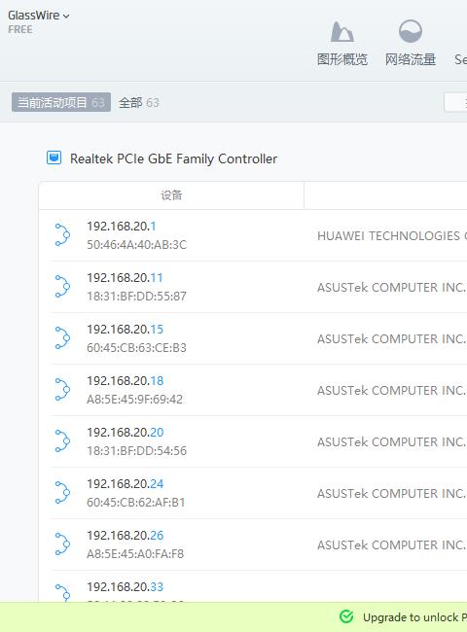Click MAC address 18:31:BF:DD:55:87
The height and width of the screenshot is (632, 467).
137,297
